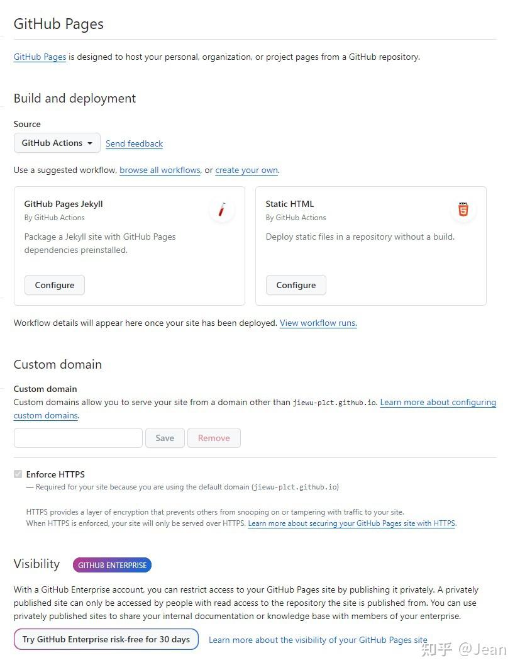Image resolution: width=520 pixels, height=670 pixels.
Task: Click the HTML5 shield icon on Static HTML card
Action: click(463, 209)
